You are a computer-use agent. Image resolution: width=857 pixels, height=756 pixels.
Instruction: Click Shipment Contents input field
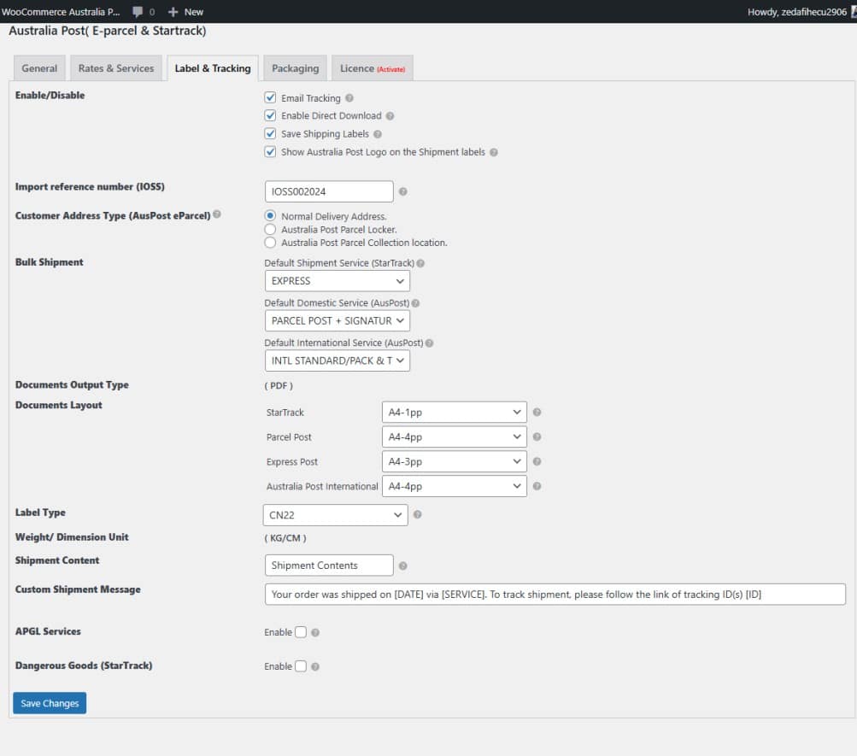coord(329,566)
